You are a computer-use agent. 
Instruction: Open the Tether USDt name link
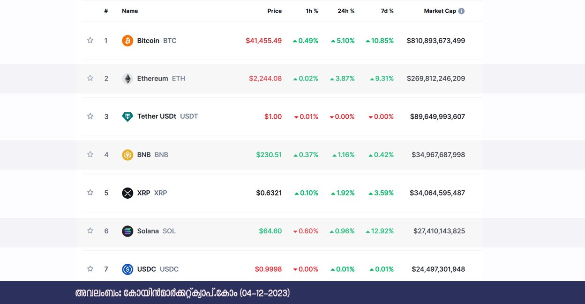point(157,116)
